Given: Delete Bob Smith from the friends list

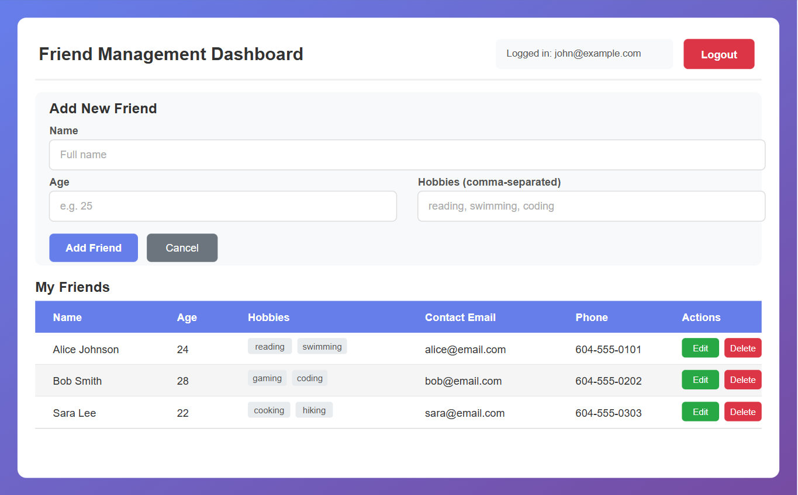Looking at the screenshot, I should pos(742,379).
